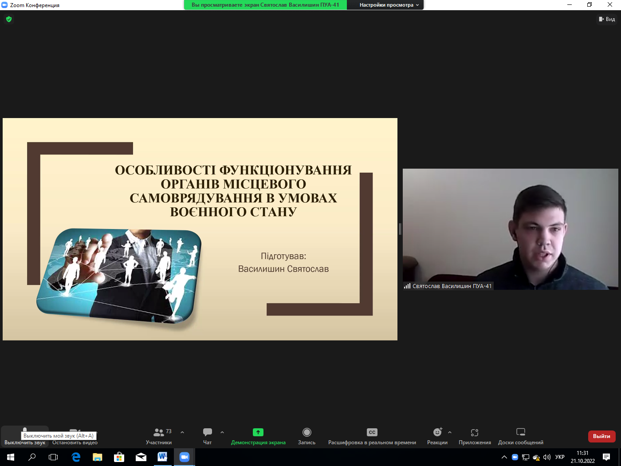Open Windows notification center
The width and height of the screenshot is (621, 466).
click(606, 457)
